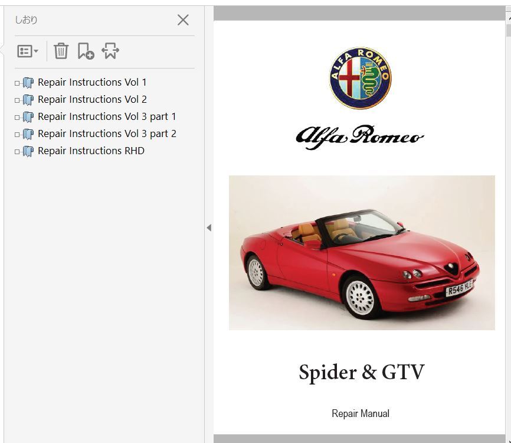This screenshot has width=511, height=443.
Task: Go to Repair Instructions Vol 3 part 1
Action: pos(107,116)
